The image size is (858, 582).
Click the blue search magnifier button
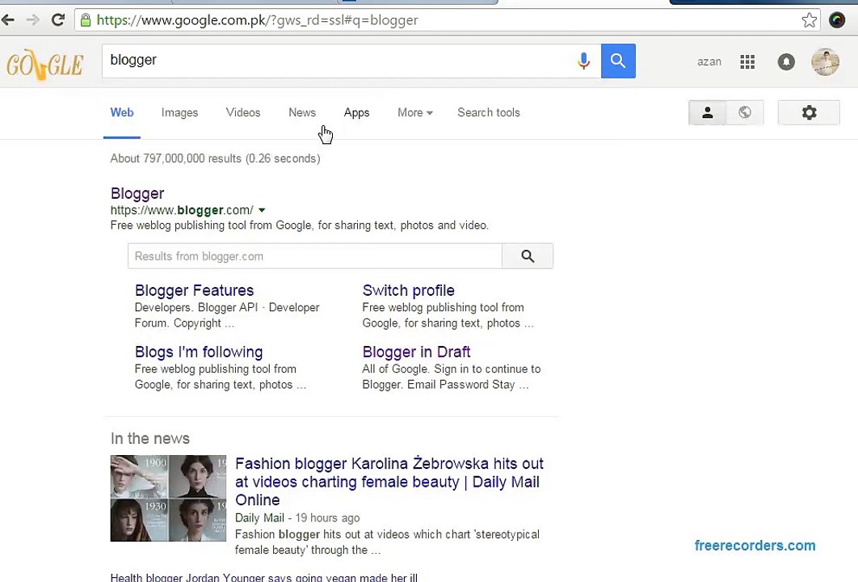pos(618,61)
